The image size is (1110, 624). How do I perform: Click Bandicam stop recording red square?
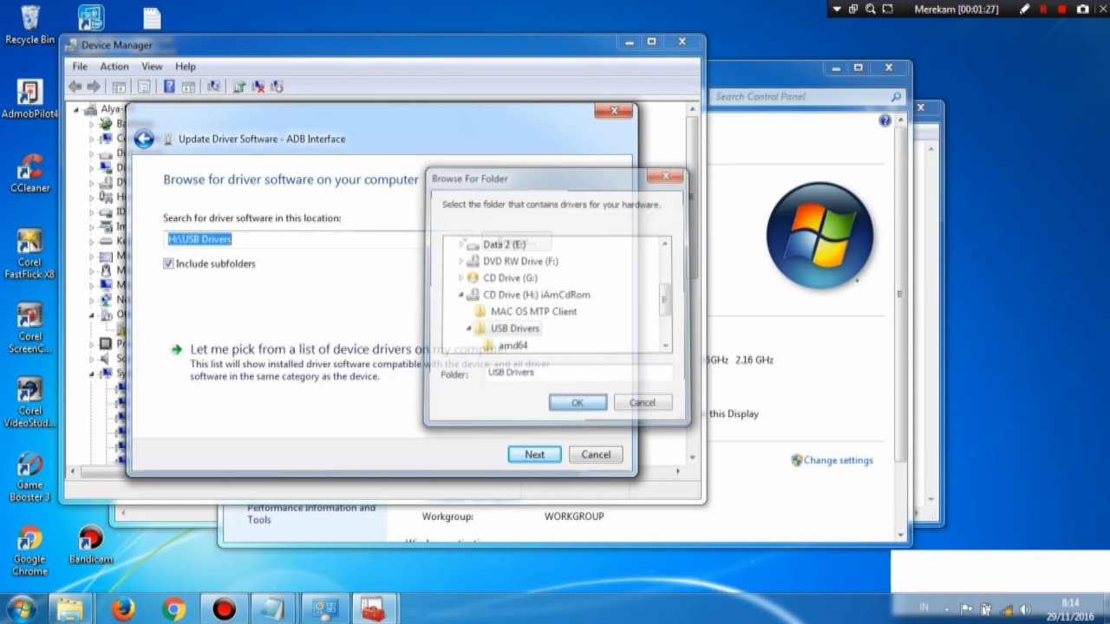coord(1061,10)
